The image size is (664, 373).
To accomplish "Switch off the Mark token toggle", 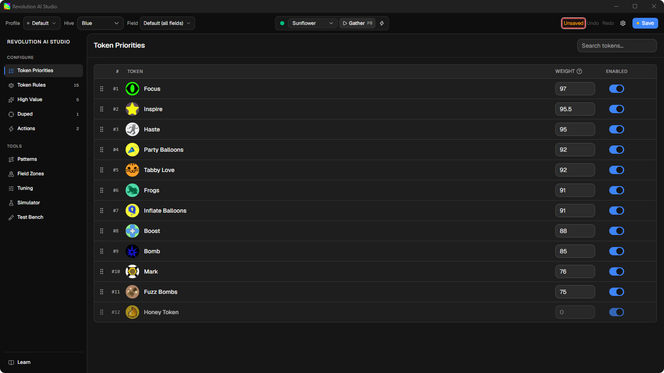I will coord(617,271).
